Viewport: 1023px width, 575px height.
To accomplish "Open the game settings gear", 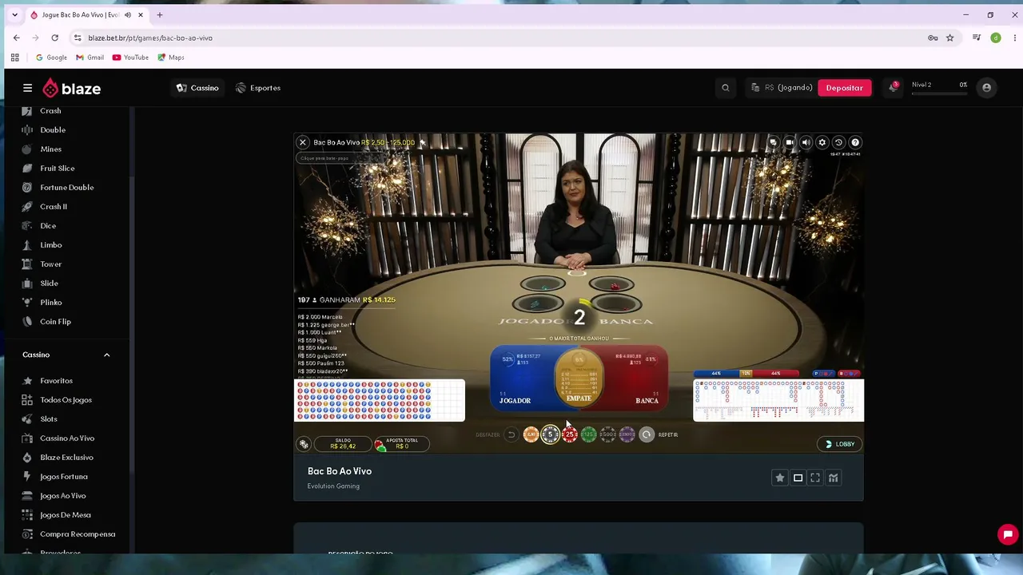I will (822, 142).
